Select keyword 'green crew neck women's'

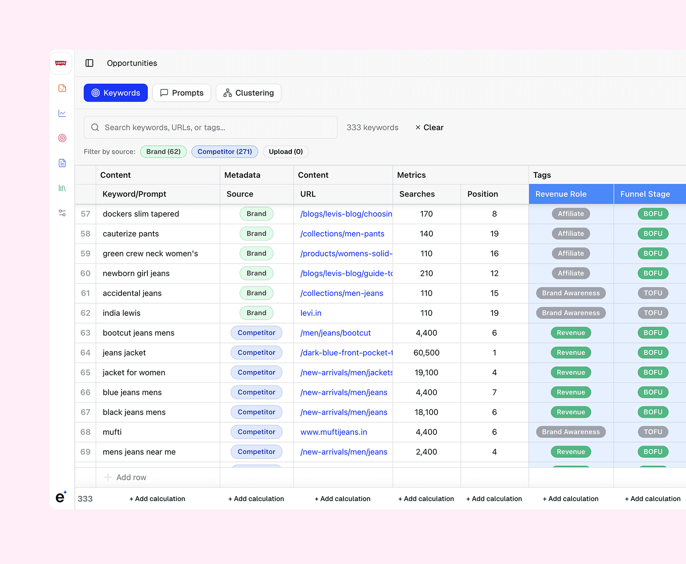click(150, 254)
